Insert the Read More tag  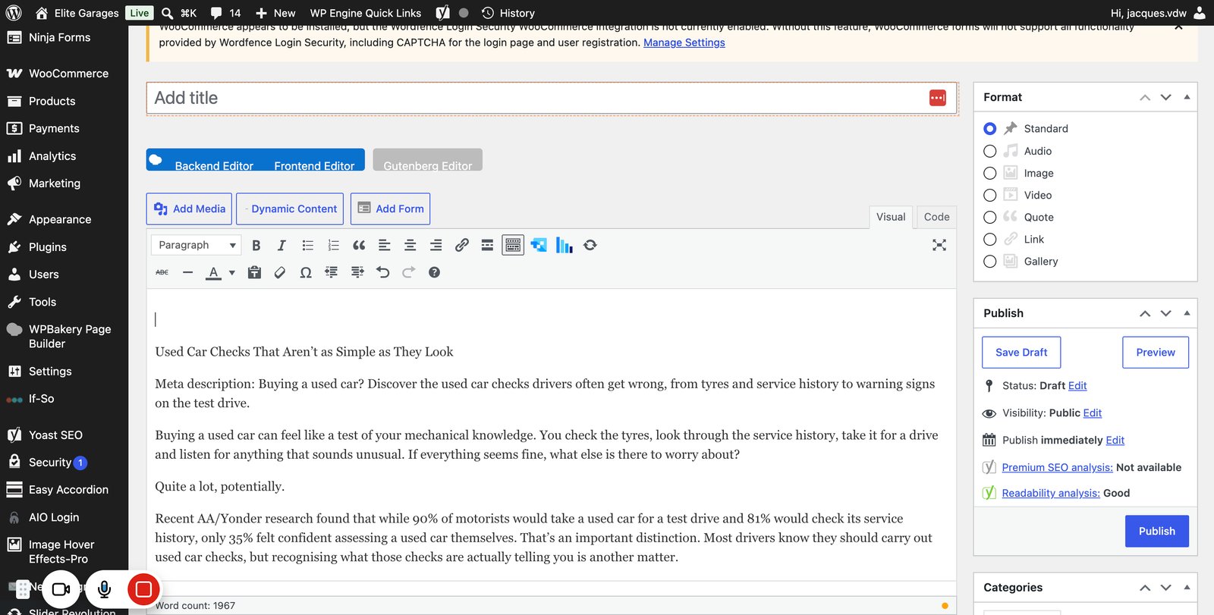pos(487,245)
